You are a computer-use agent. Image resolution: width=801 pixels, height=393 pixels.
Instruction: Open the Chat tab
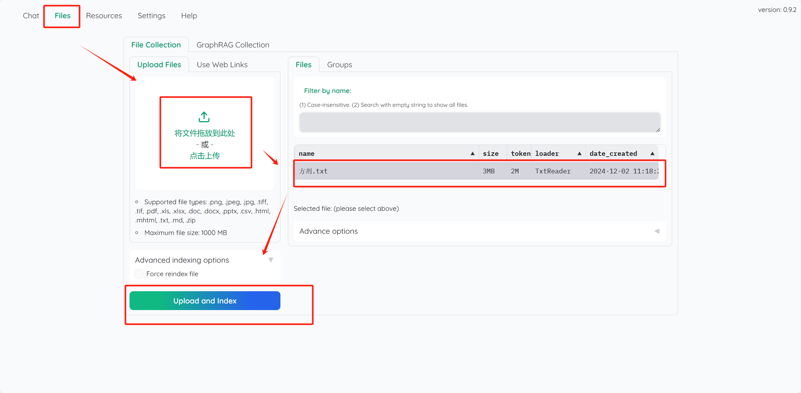point(31,16)
